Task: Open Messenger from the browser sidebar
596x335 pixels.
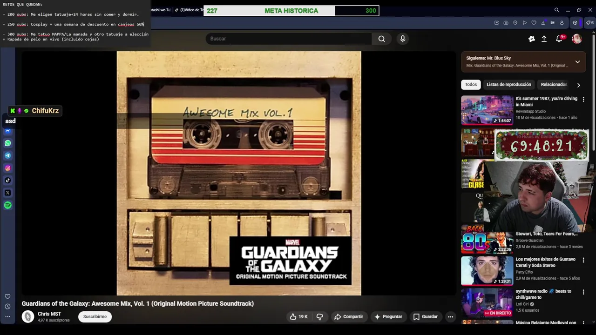Action: click(8, 131)
